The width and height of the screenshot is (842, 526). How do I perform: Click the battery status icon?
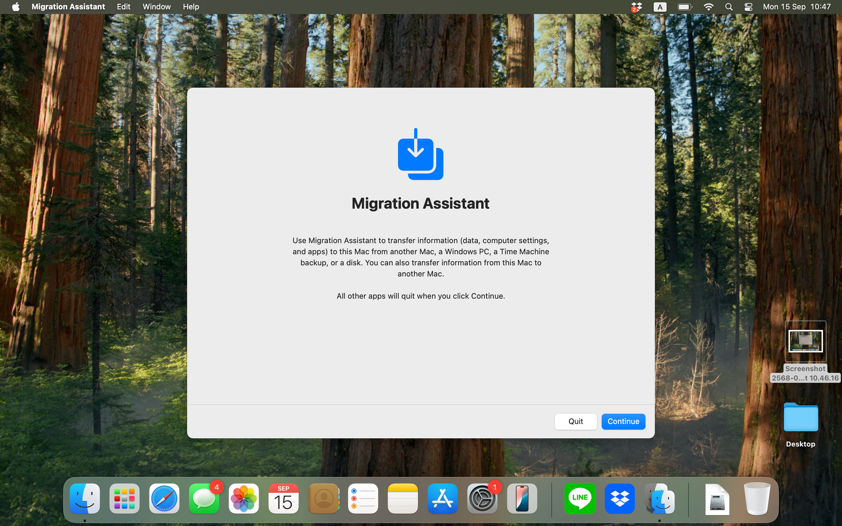click(685, 7)
